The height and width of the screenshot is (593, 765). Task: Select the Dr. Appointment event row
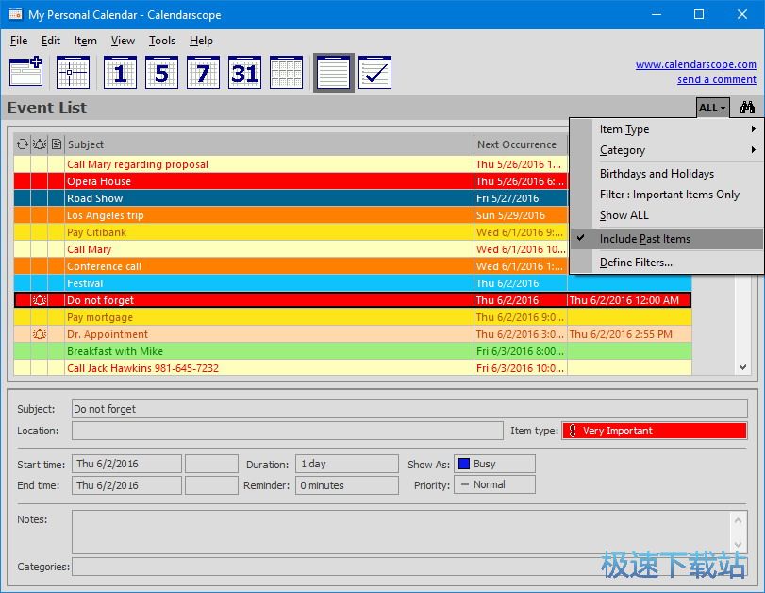click(108, 334)
